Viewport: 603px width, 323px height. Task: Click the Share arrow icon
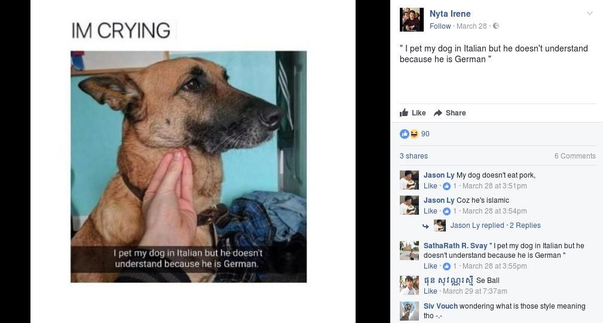pyautogui.click(x=437, y=113)
